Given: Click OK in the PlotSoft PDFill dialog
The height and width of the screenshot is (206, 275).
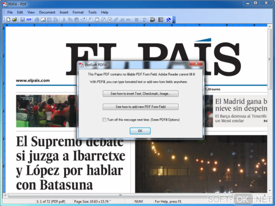Looking at the screenshot, I should pos(140,131).
